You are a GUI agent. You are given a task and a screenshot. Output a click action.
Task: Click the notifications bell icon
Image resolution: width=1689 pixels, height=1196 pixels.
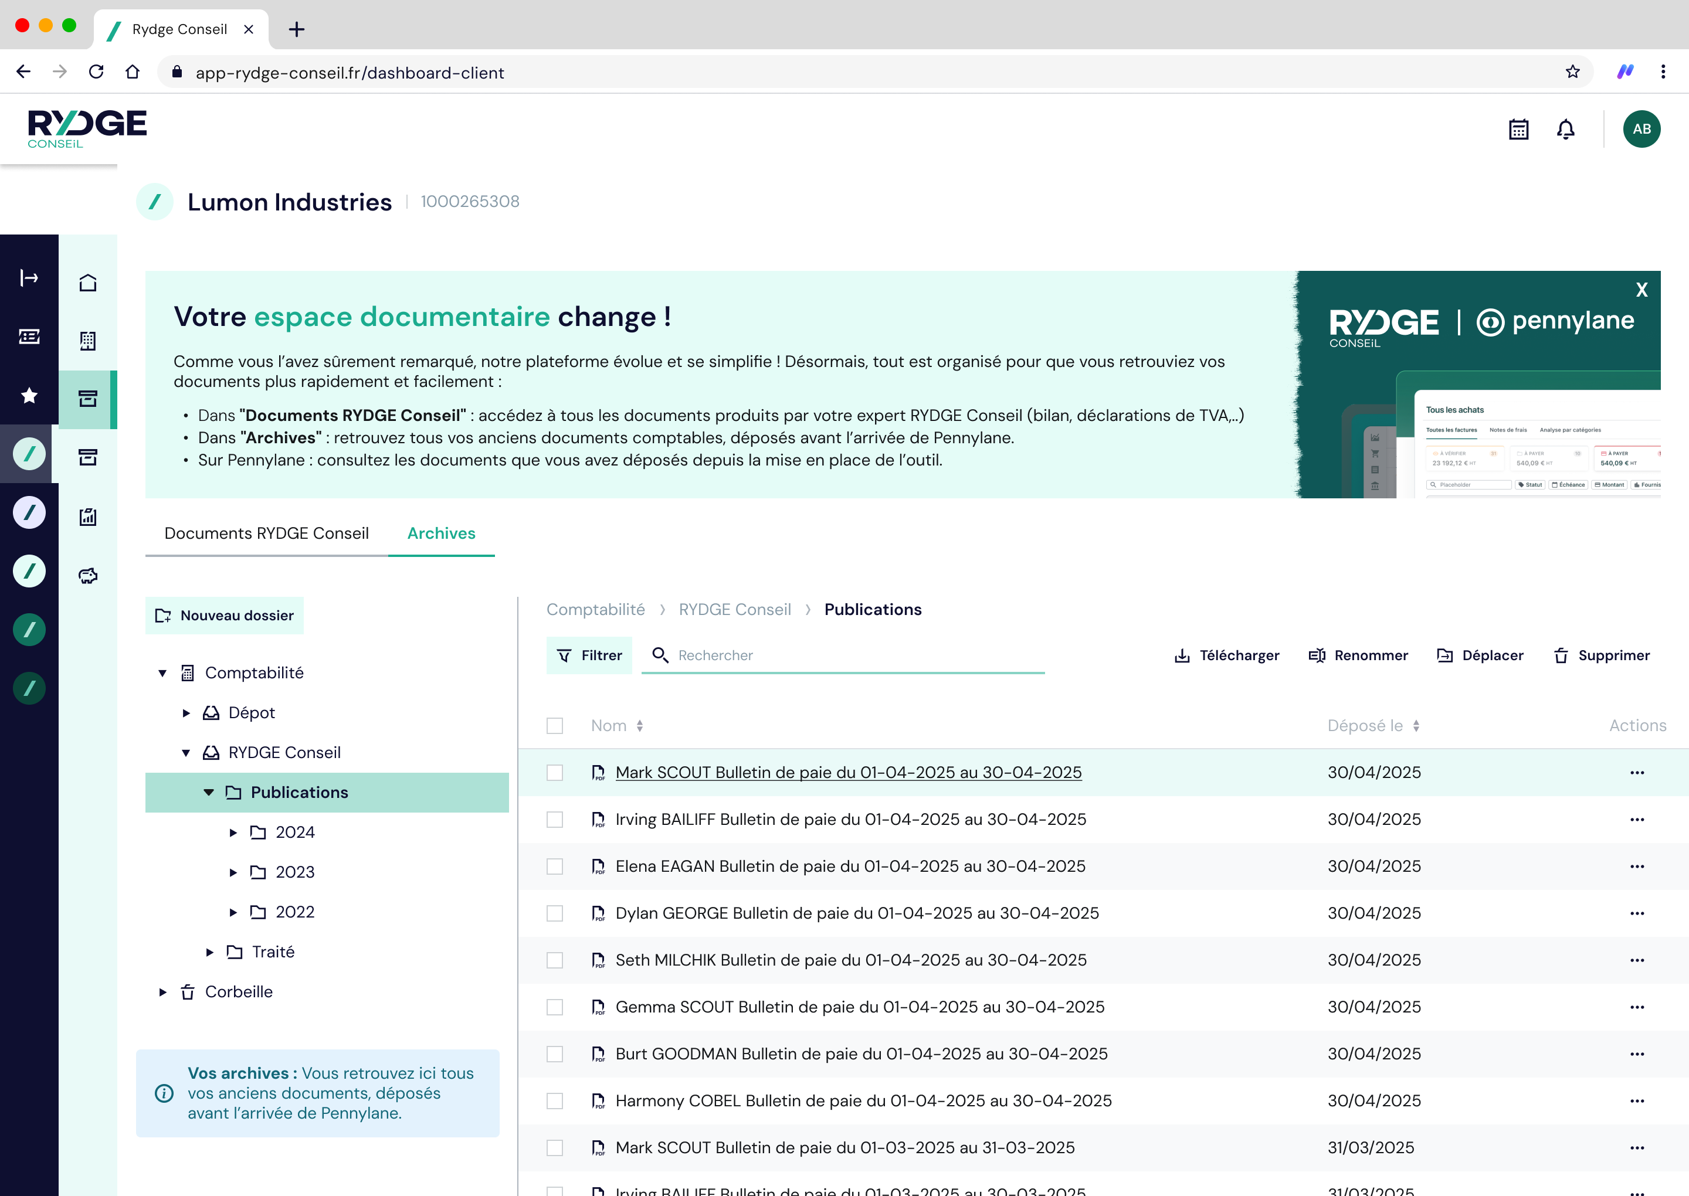pyautogui.click(x=1565, y=130)
